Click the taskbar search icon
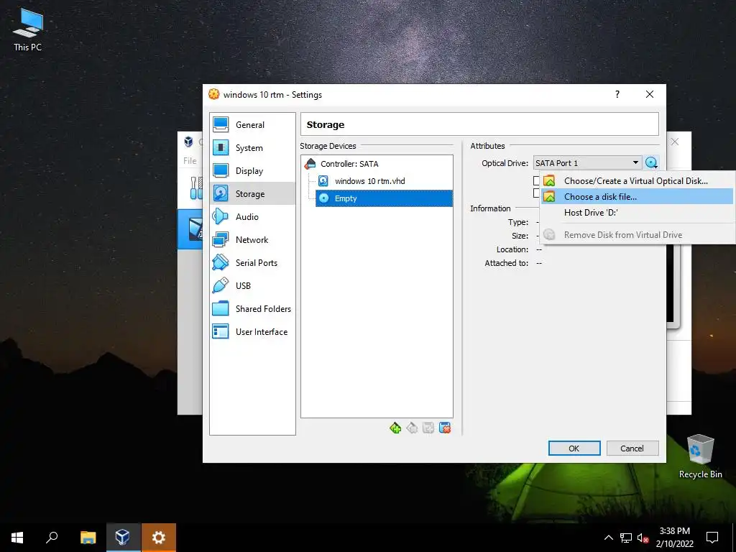The width and height of the screenshot is (736, 552). (x=52, y=538)
